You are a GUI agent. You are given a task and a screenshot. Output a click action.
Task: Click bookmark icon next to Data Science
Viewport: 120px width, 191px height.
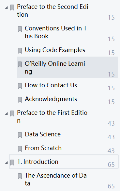(x=20, y=135)
